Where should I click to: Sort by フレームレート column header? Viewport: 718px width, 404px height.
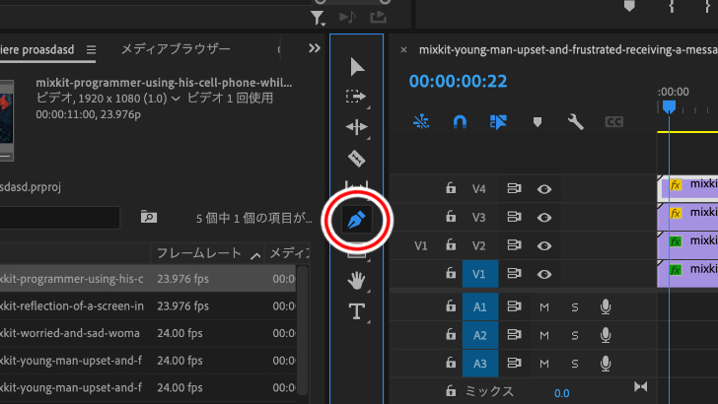199,253
